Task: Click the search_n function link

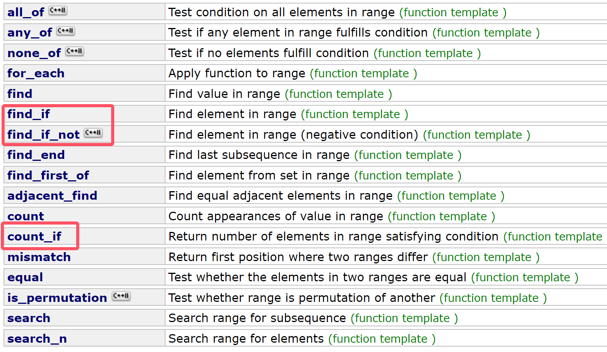Action: 37,339
